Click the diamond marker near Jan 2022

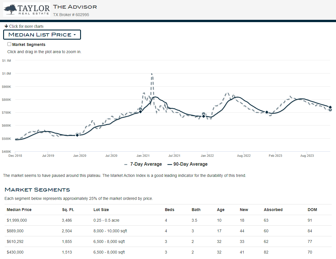pyautogui.click(x=204, y=116)
